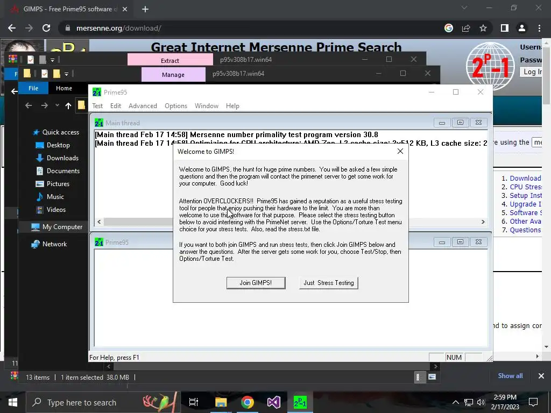Image resolution: width=551 pixels, height=413 pixels.
Task: Click the taskbar search box
Action: [103, 402]
